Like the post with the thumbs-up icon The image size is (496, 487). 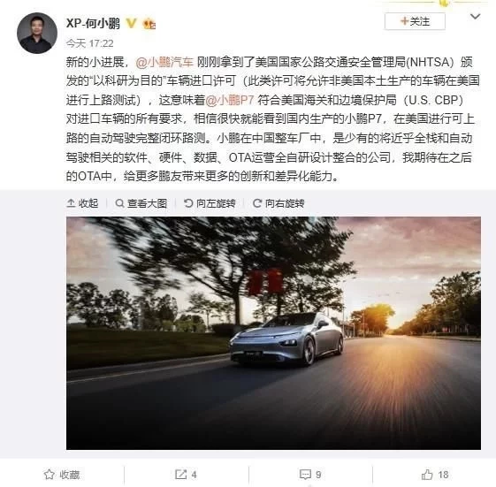tap(427, 475)
